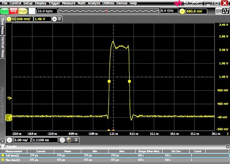
Task: Click the 8.4 GHz bandwidth readout
Action: click(x=169, y=11)
